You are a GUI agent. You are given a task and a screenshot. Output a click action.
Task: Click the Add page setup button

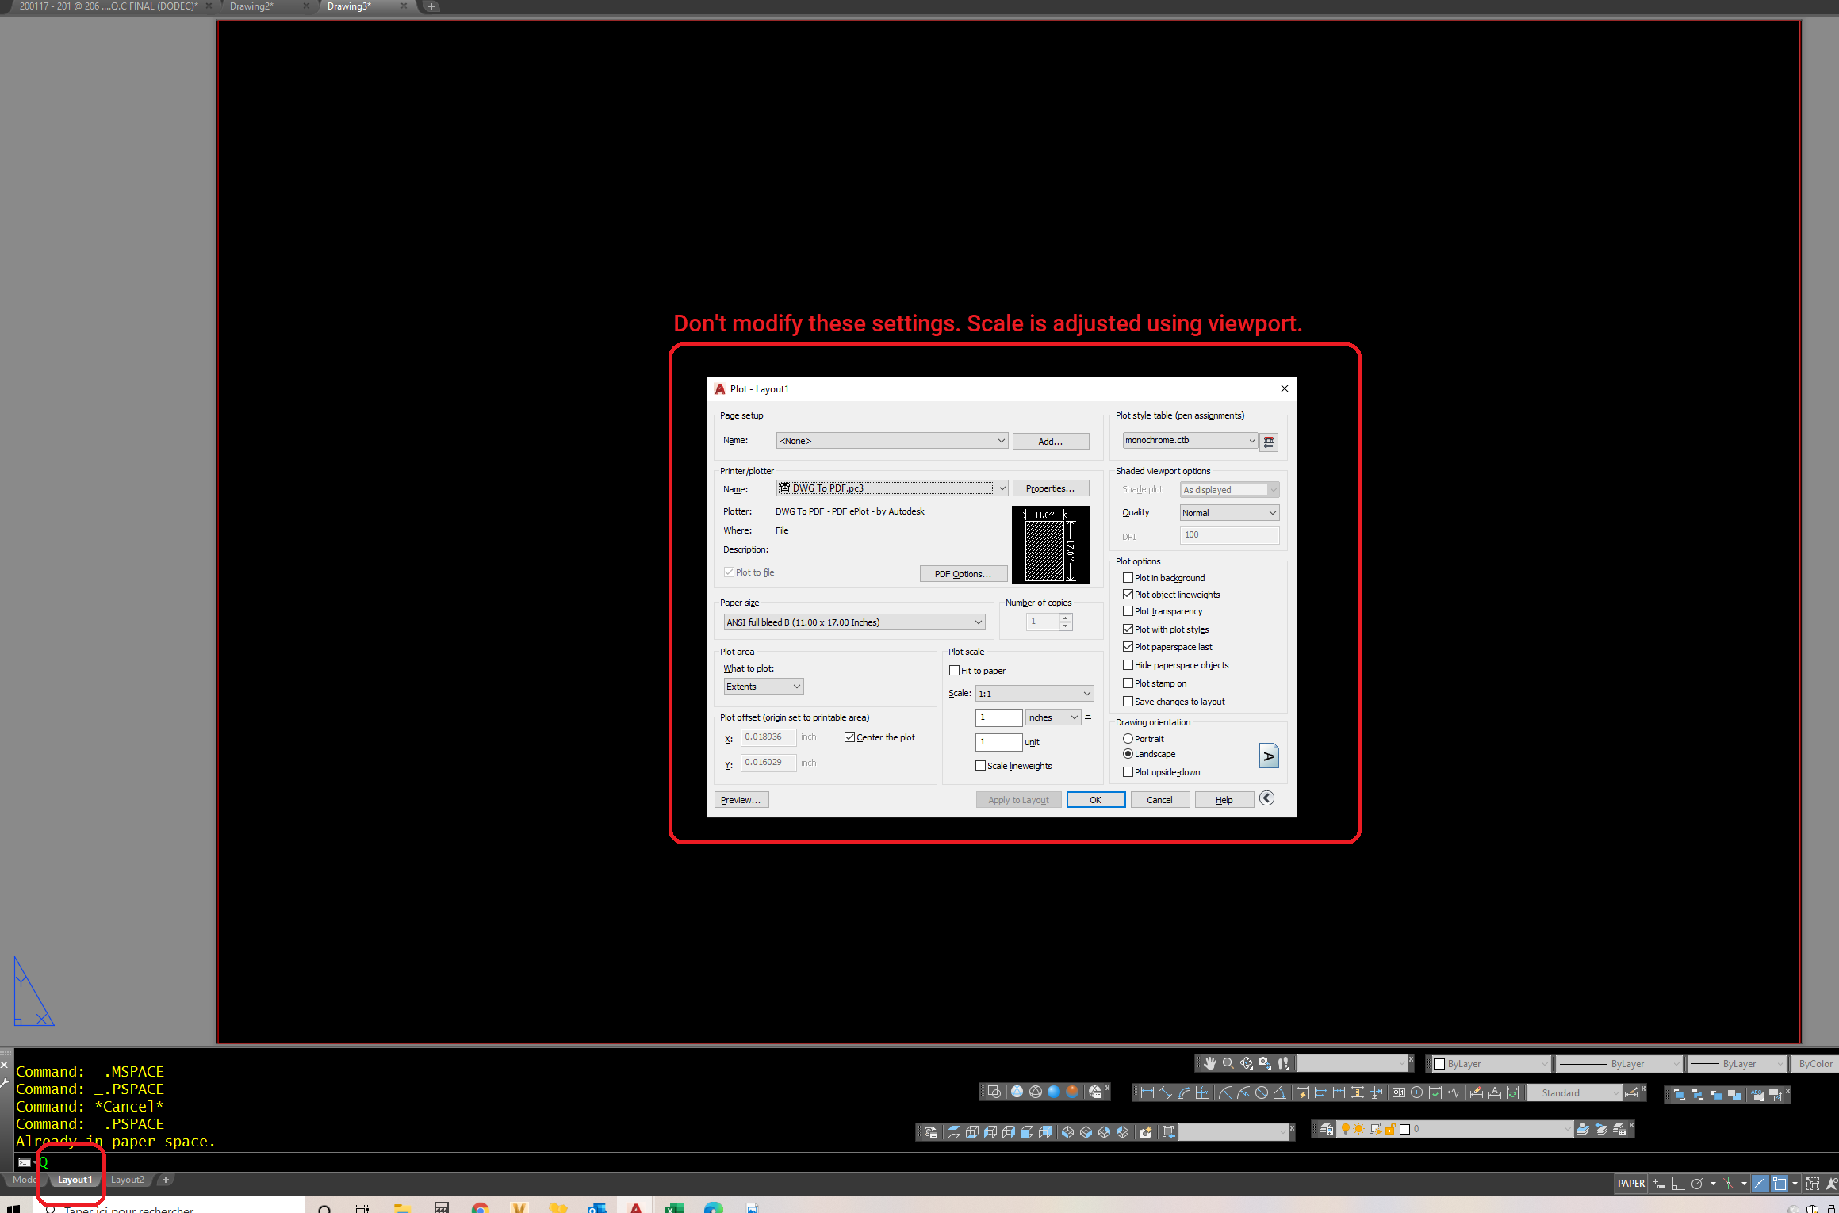tap(1049, 440)
